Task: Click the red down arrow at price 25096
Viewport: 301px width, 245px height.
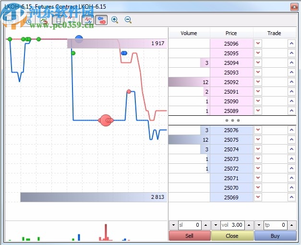Action: [258, 43]
